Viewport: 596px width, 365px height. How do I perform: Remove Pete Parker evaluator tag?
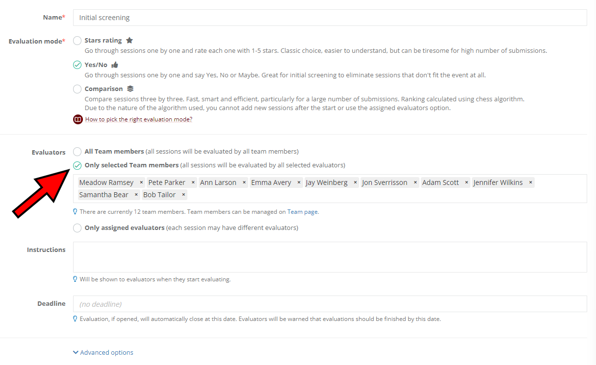click(193, 182)
